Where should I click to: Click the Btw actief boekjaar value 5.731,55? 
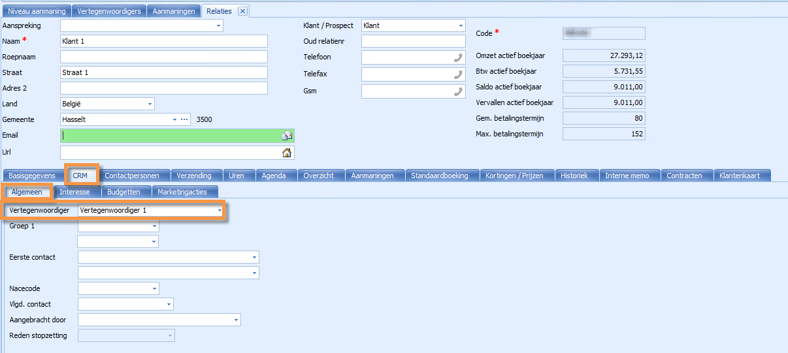[x=604, y=72]
